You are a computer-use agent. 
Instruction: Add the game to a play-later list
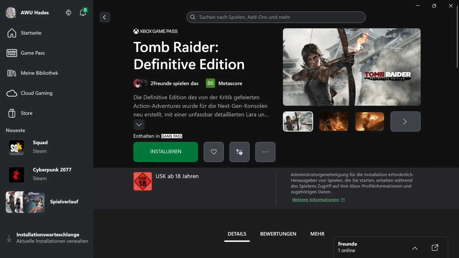coord(240,152)
